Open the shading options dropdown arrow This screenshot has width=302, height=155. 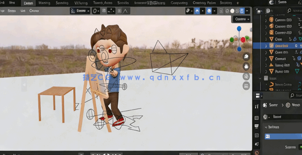click(247, 11)
